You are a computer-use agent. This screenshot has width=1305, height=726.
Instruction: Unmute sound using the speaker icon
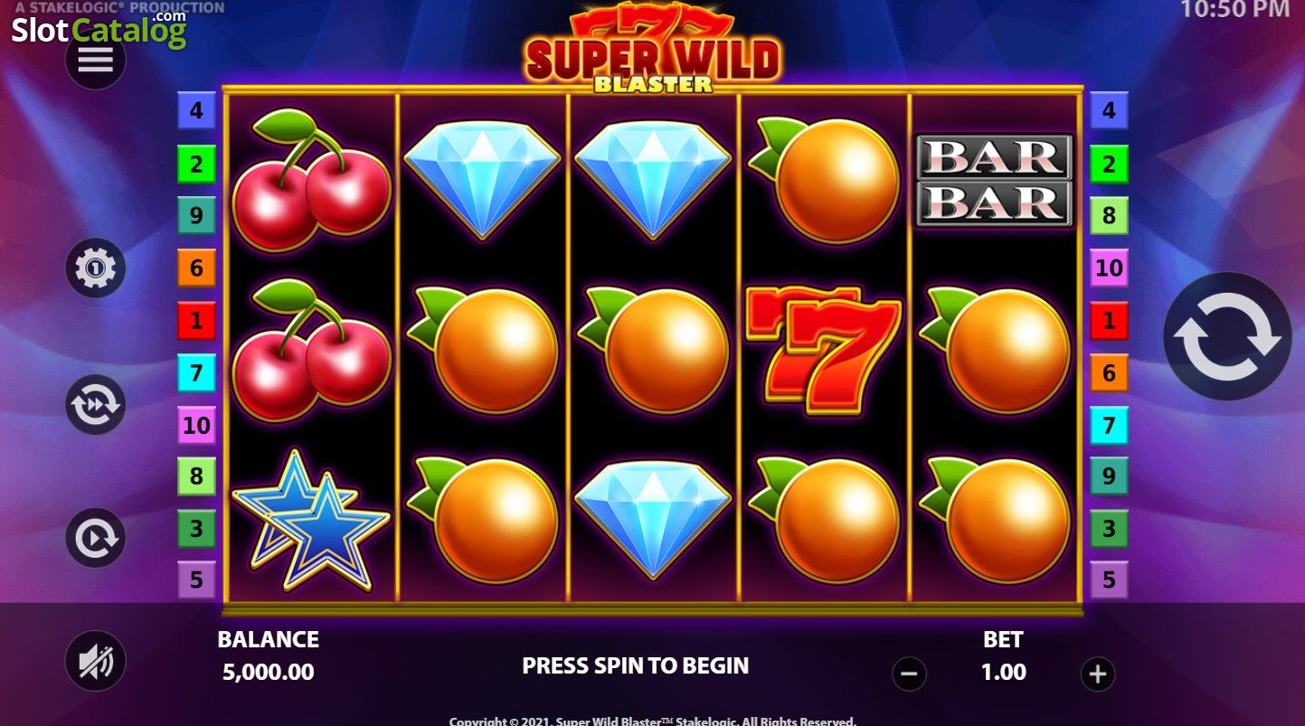click(96, 662)
